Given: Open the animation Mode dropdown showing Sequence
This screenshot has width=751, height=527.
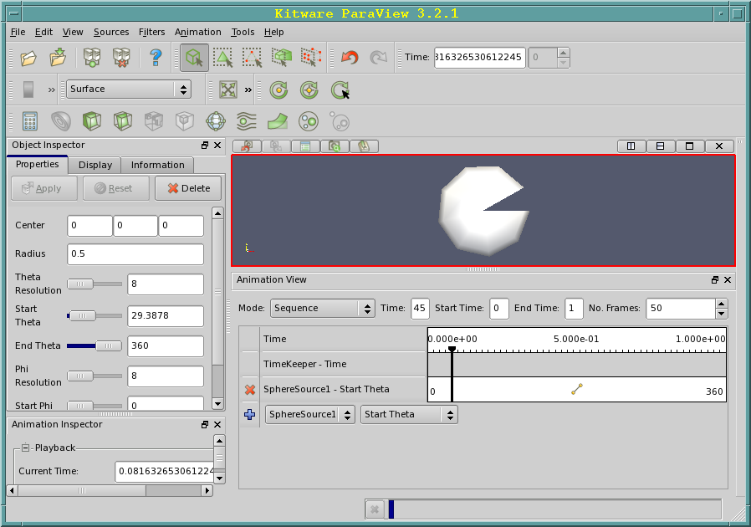Looking at the screenshot, I should 322,308.
